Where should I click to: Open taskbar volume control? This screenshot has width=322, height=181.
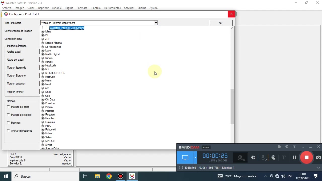(283, 176)
